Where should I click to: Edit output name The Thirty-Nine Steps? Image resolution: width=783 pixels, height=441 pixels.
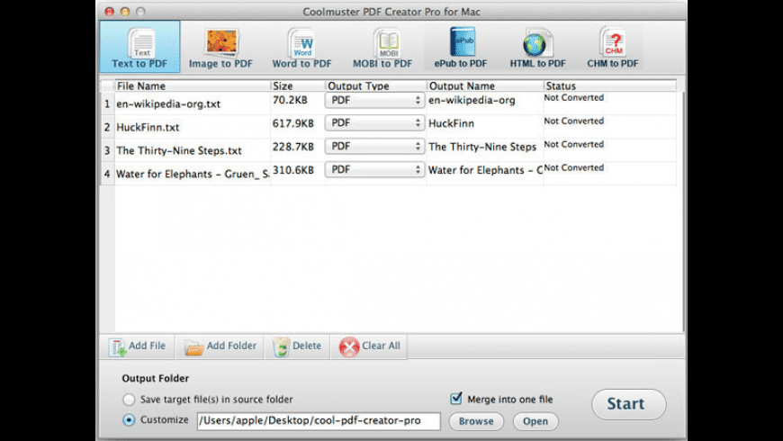pos(482,147)
